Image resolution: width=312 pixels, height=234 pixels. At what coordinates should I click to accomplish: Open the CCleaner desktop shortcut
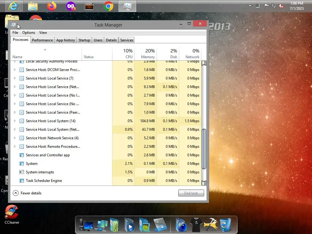pyautogui.click(x=12, y=214)
